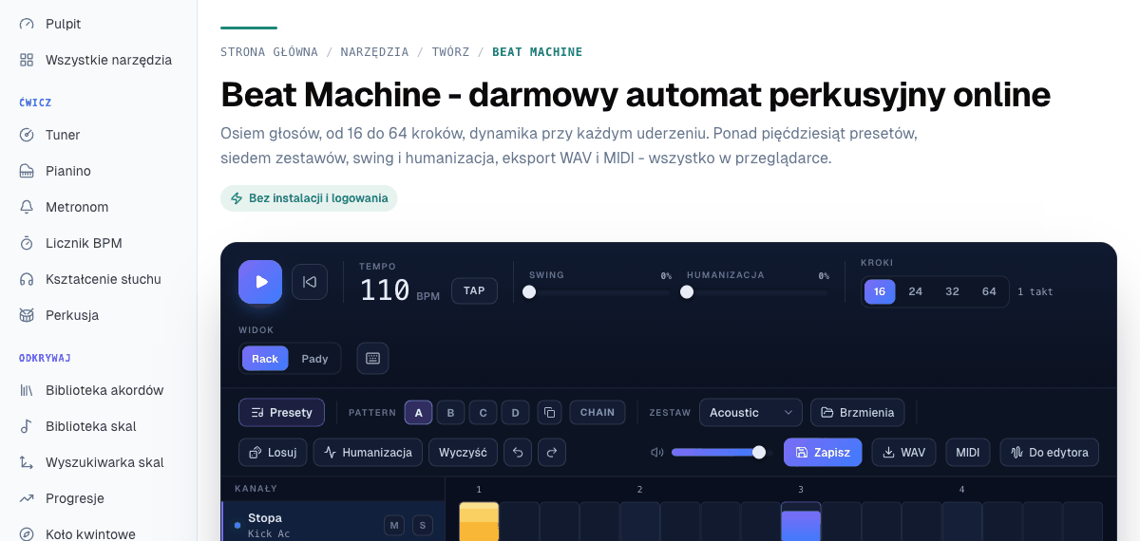Toggle CHAIN pattern mode
This screenshot has width=1140, height=541.
(598, 412)
